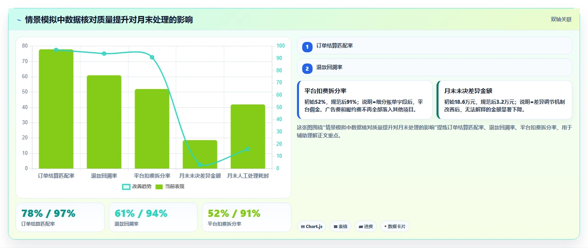The width and height of the screenshot is (588, 248).
Task: Click the x-axis label 退款回溯率
Action: click(104, 176)
